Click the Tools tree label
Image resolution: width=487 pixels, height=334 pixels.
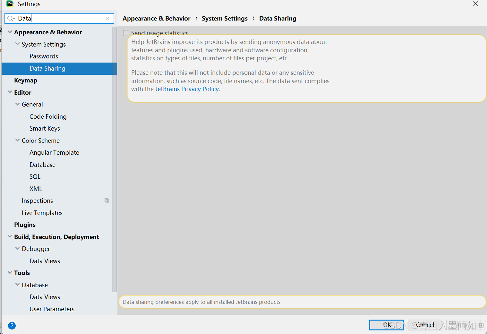point(22,273)
